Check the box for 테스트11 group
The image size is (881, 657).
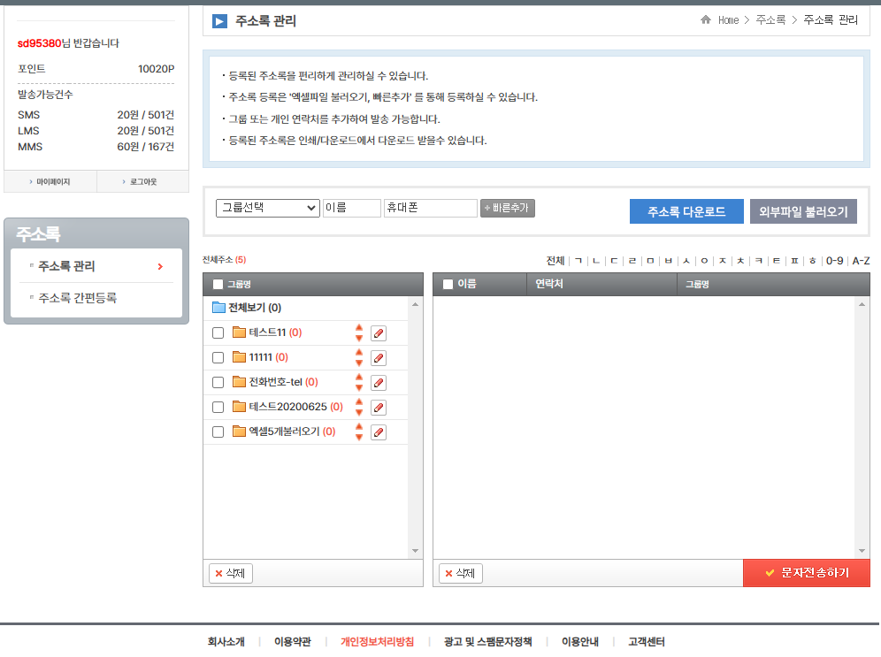coord(218,333)
